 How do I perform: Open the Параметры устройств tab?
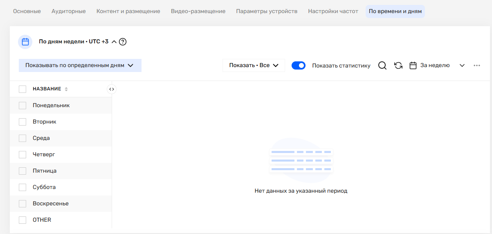pyautogui.click(x=267, y=11)
